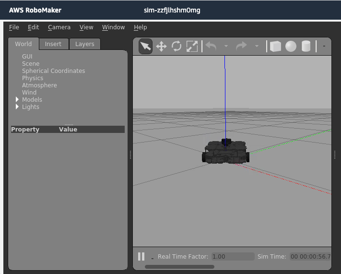The height and width of the screenshot is (274, 341).
Task: Open the File menu
Action: coord(14,27)
